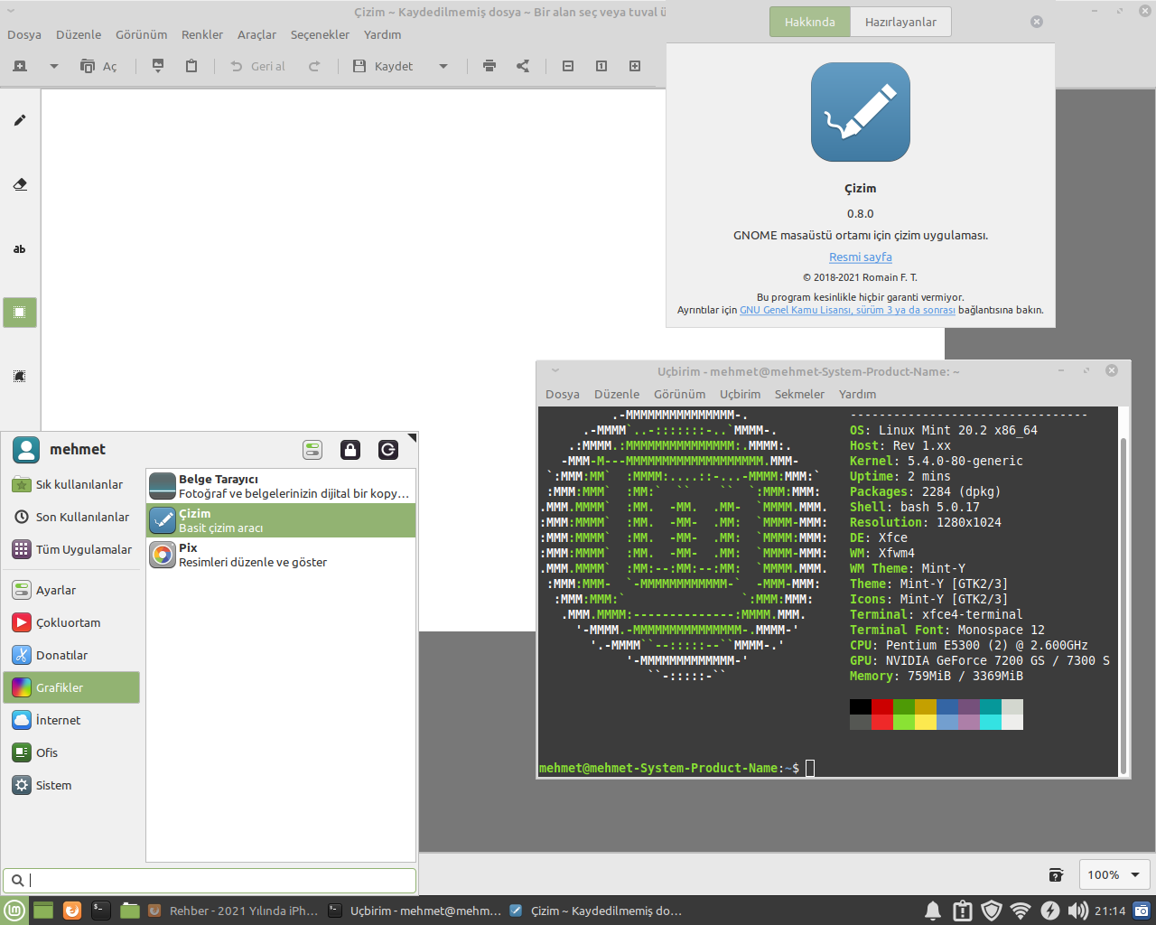Viewport: 1156px width, 925px height.
Task: Click the Linux Mint start menu icon
Action: (14, 911)
